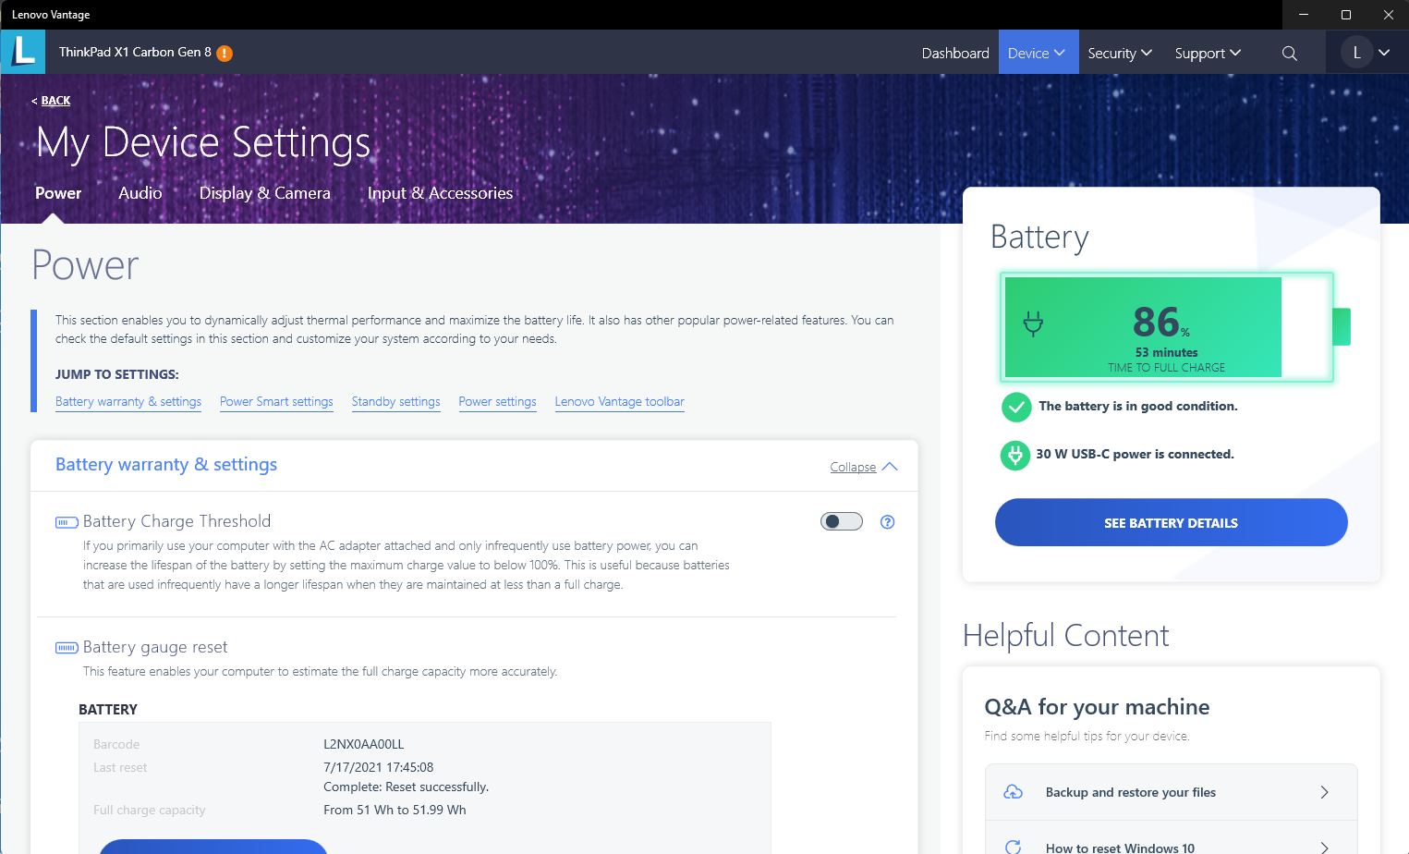Collapse the Battery warranty & settings section
Viewport: 1409px width, 854px height.
(x=863, y=467)
